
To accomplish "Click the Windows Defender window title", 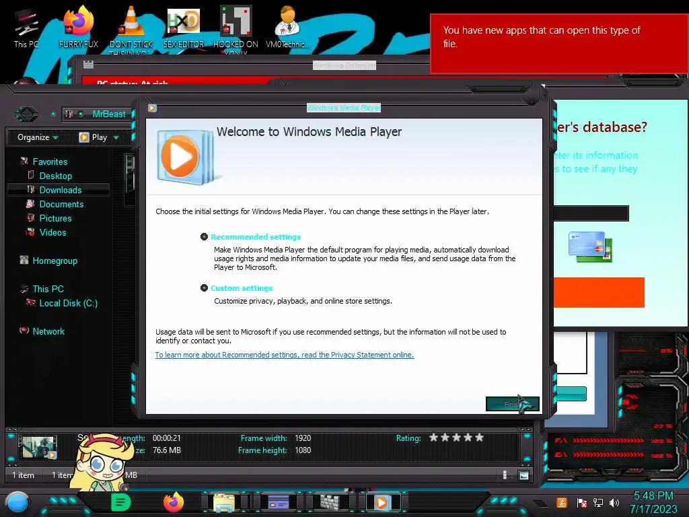I will (344, 65).
